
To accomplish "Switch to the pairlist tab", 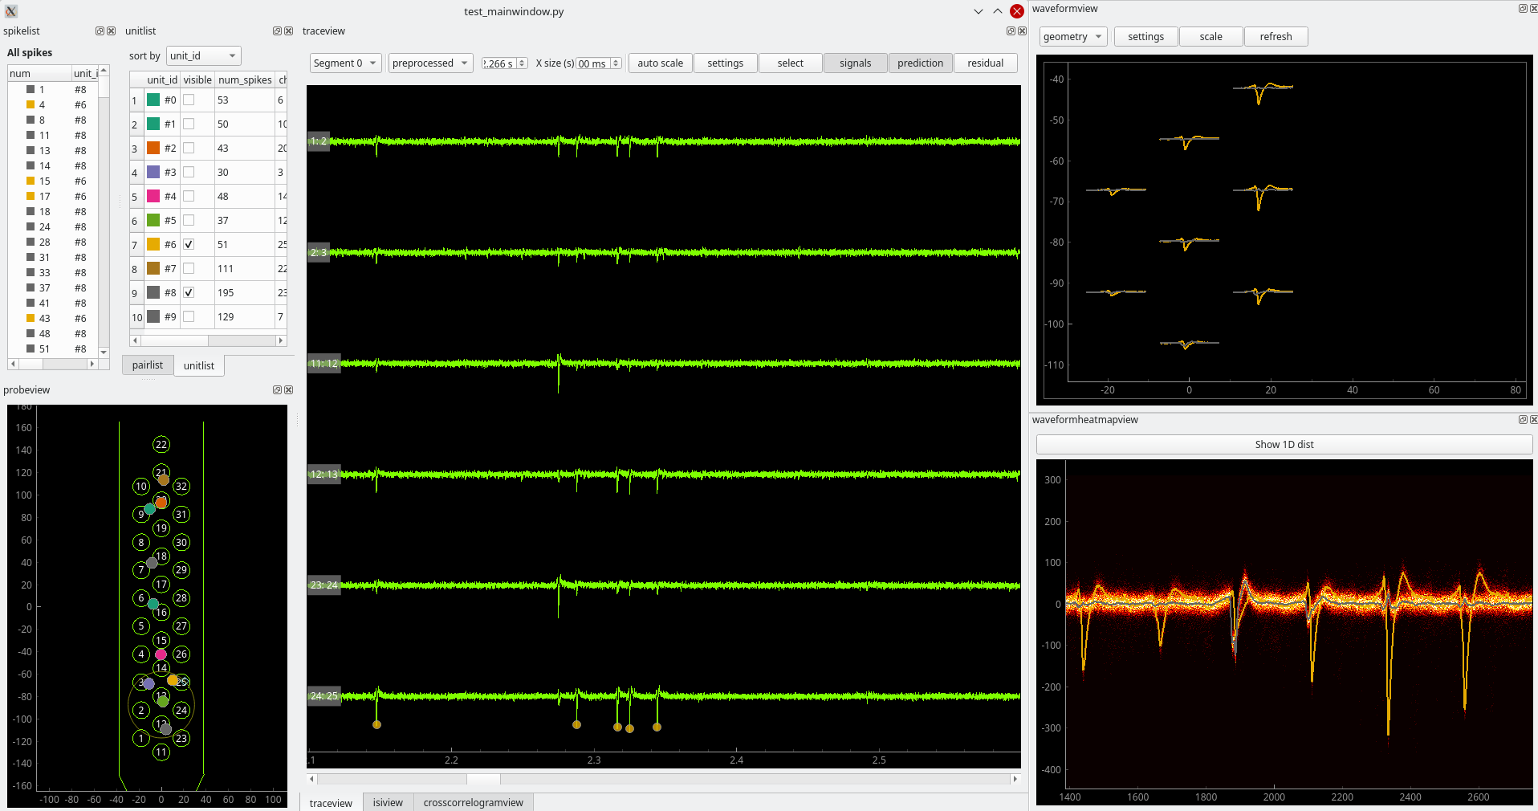I will tap(147, 365).
